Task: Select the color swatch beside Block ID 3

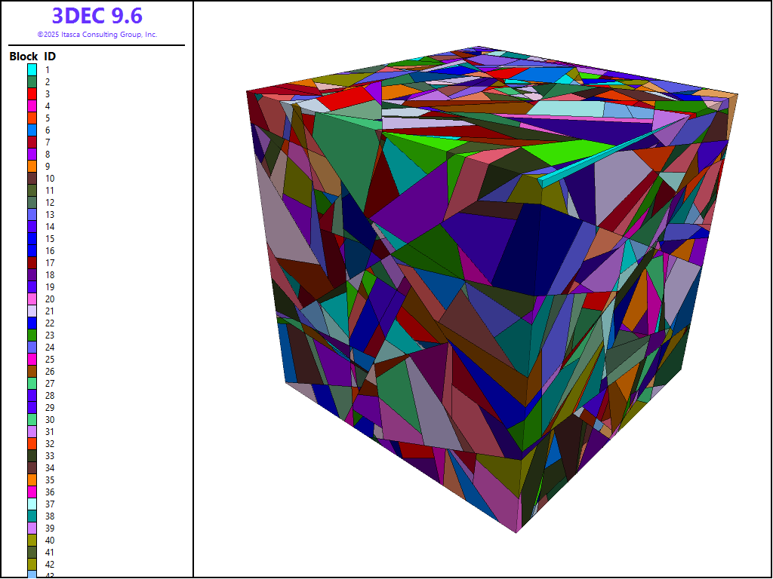Action: tap(32, 93)
